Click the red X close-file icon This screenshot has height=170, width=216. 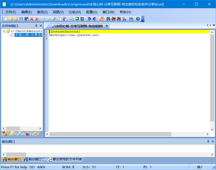[x=32, y=19]
